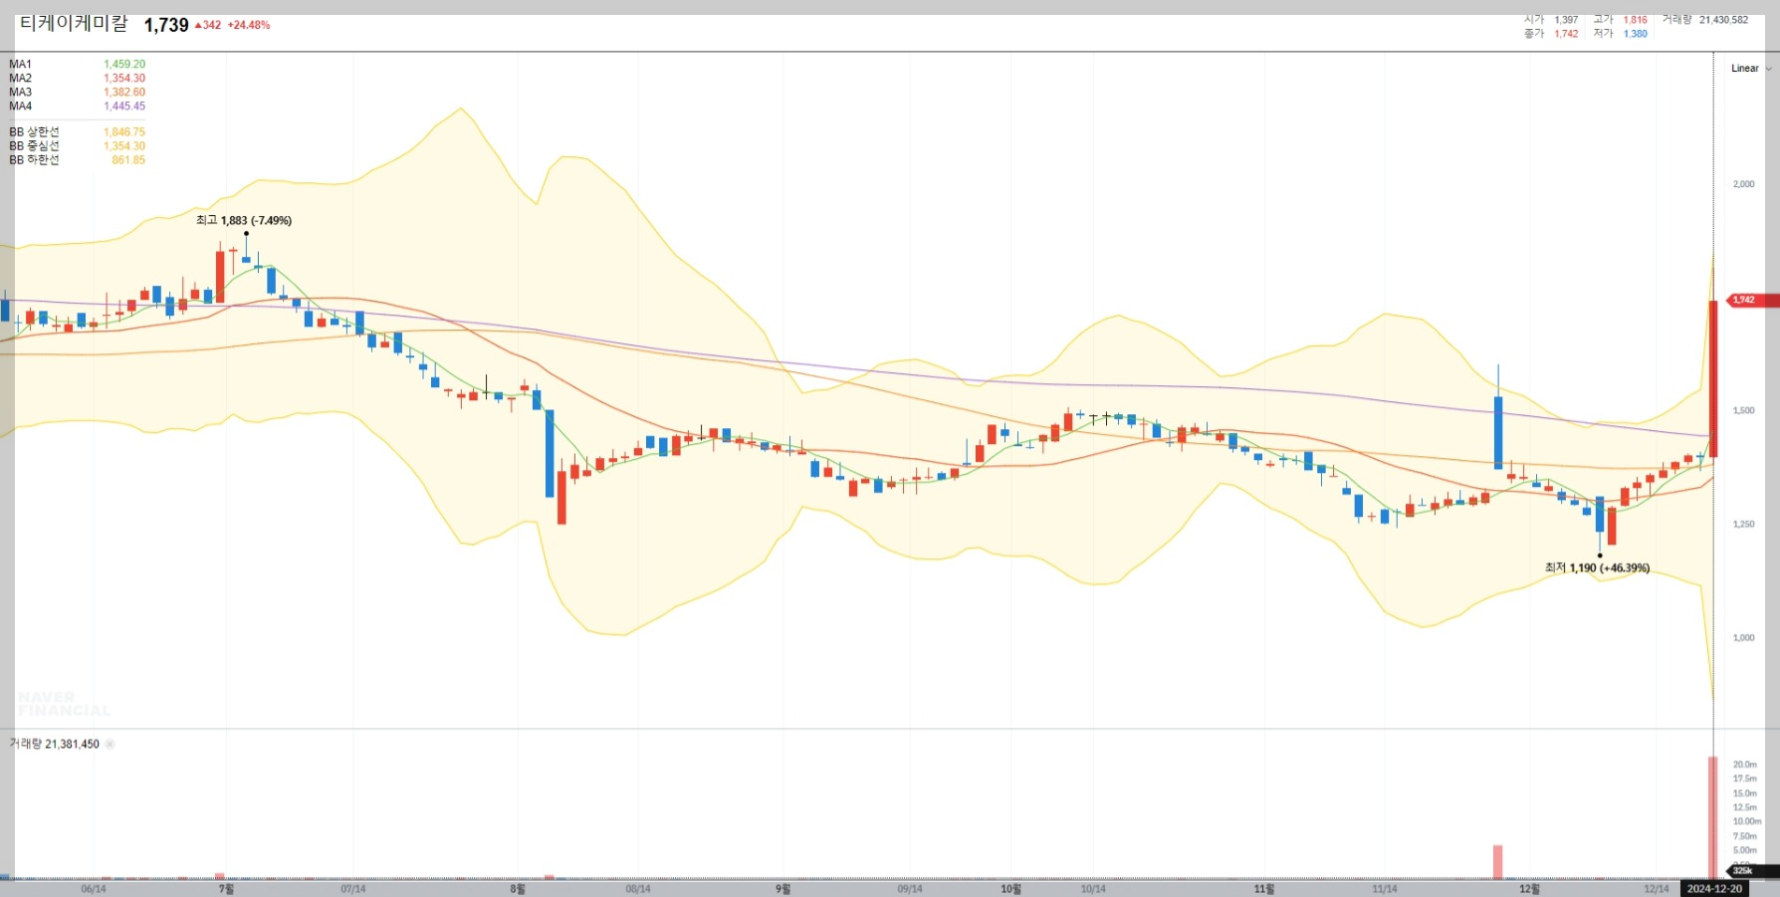Screen dimensions: 1780x897
Task: Select the MA2 legend label
Action: click(x=21, y=78)
